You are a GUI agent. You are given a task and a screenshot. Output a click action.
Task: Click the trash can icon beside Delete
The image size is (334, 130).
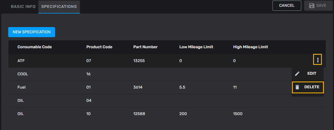(297, 87)
